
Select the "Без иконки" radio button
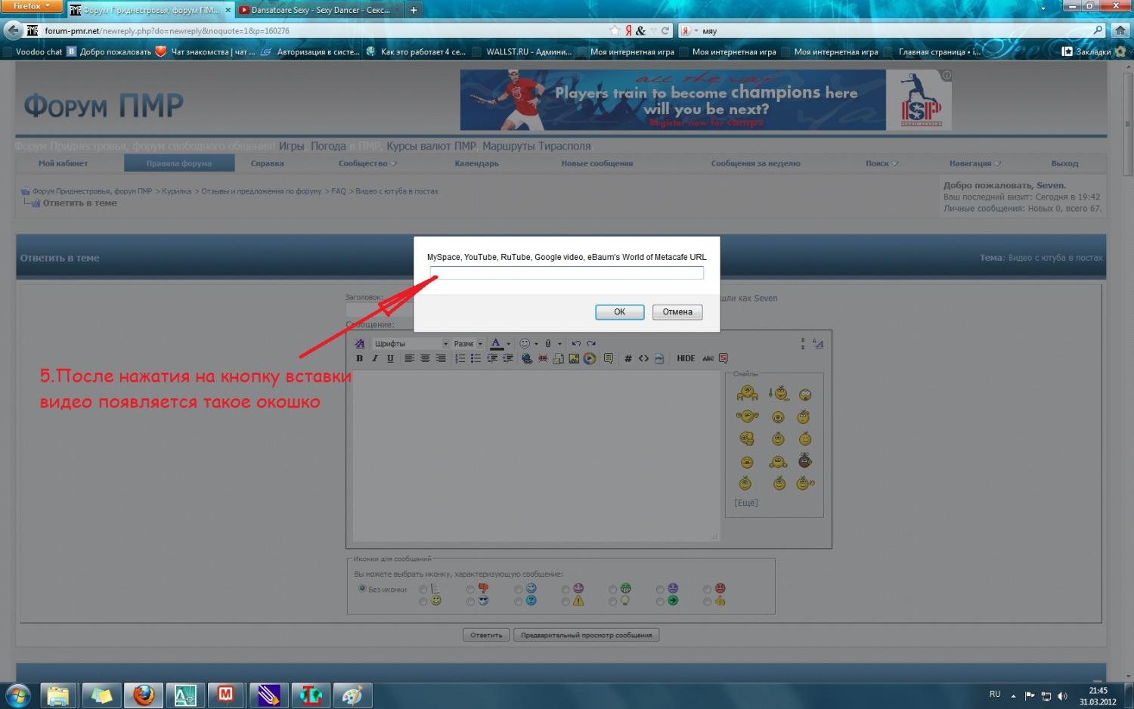[x=362, y=588]
